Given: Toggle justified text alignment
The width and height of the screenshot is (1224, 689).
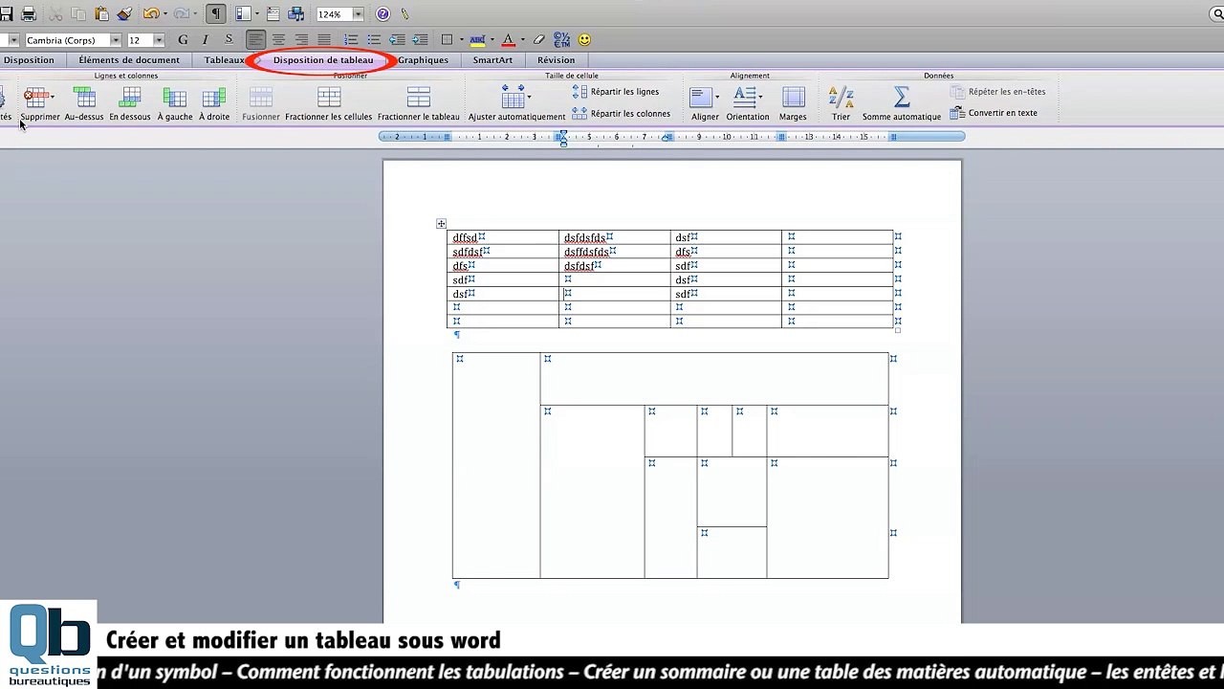Looking at the screenshot, I should [x=324, y=40].
